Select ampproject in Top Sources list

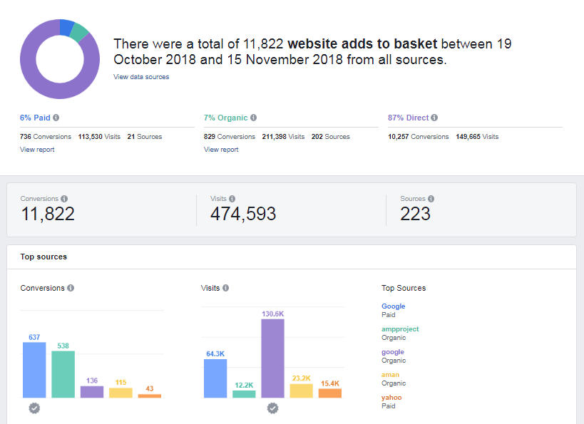(x=400, y=329)
